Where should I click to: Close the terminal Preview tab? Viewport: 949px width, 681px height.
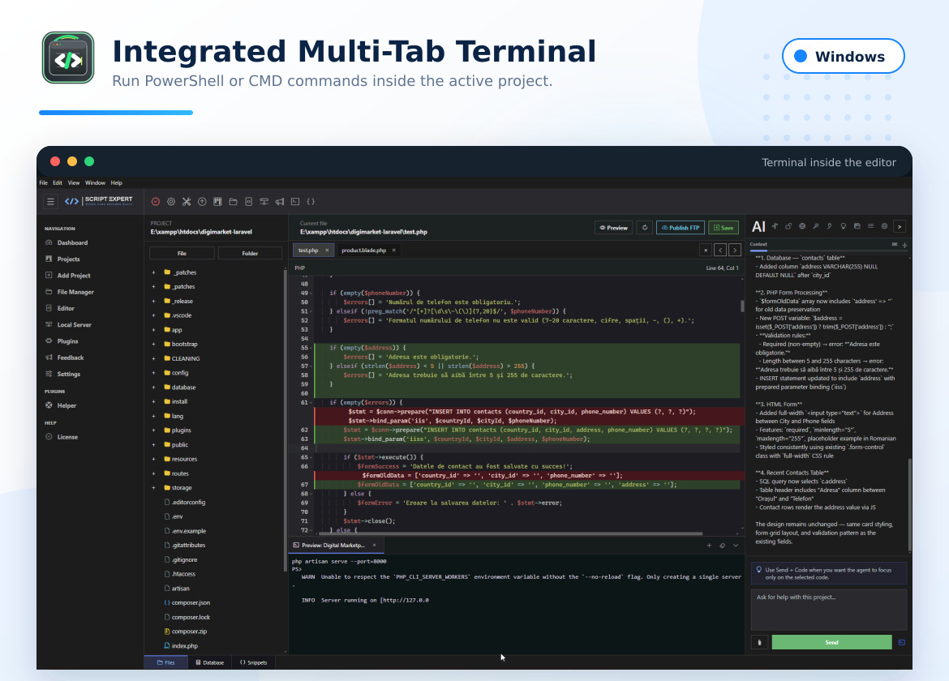click(x=374, y=546)
